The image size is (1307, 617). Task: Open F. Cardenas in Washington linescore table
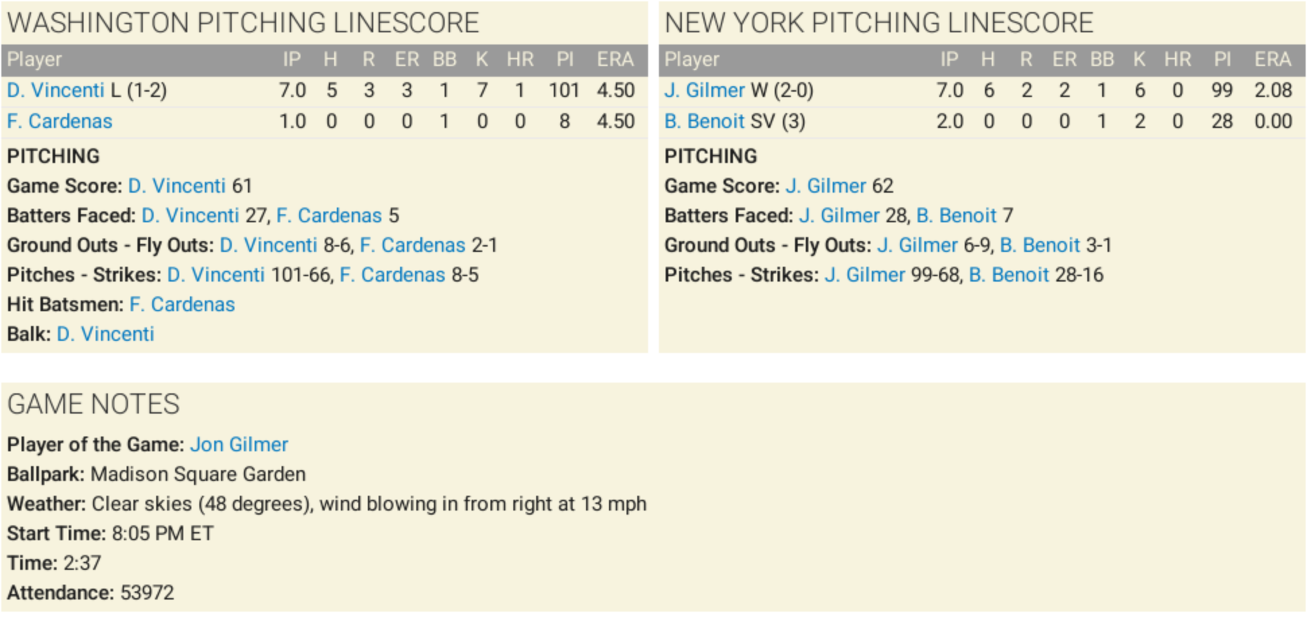[59, 121]
